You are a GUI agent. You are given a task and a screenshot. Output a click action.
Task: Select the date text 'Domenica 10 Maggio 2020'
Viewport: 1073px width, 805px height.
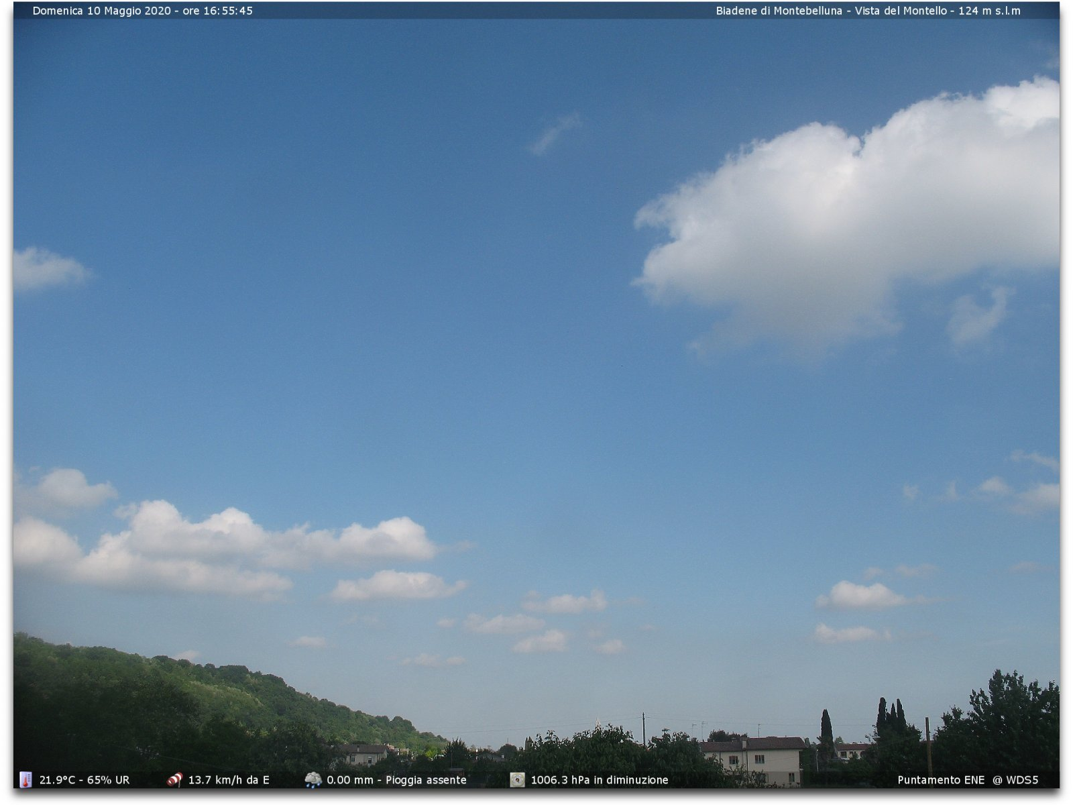click(101, 11)
